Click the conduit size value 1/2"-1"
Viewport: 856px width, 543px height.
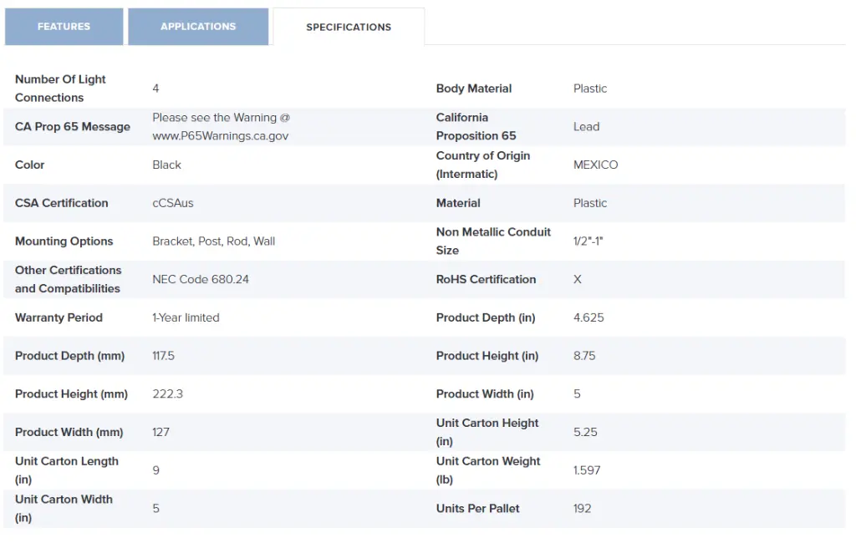(588, 241)
